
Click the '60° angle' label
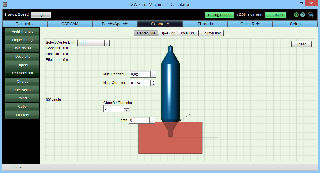[53, 99]
